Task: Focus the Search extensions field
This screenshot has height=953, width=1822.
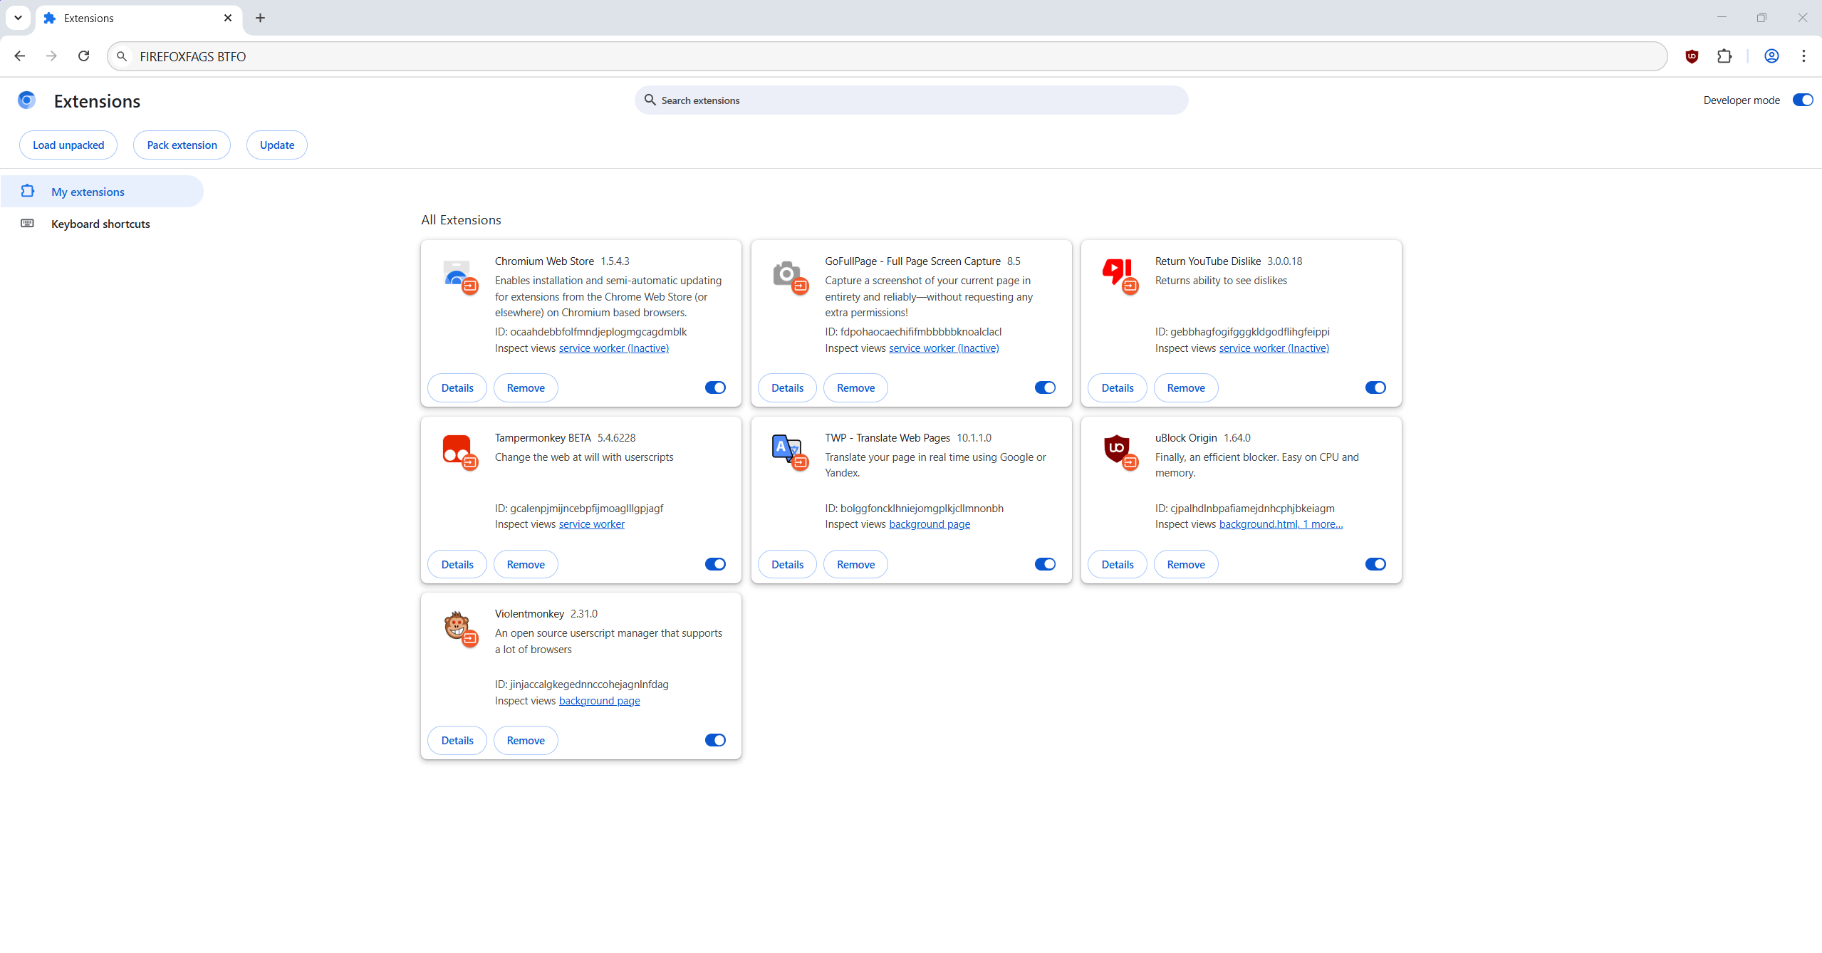Action: coord(911,100)
